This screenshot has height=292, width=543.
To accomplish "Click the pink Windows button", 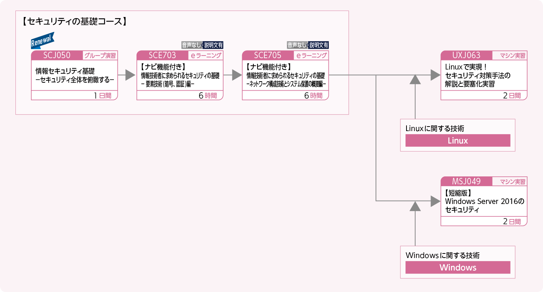I will click(x=458, y=267).
